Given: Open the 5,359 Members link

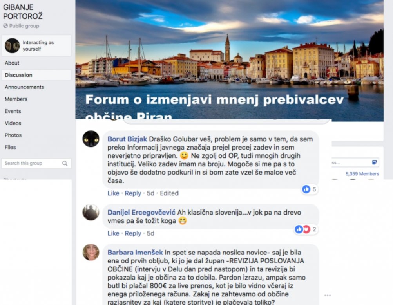Looking at the screenshot, I should (362, 173).
